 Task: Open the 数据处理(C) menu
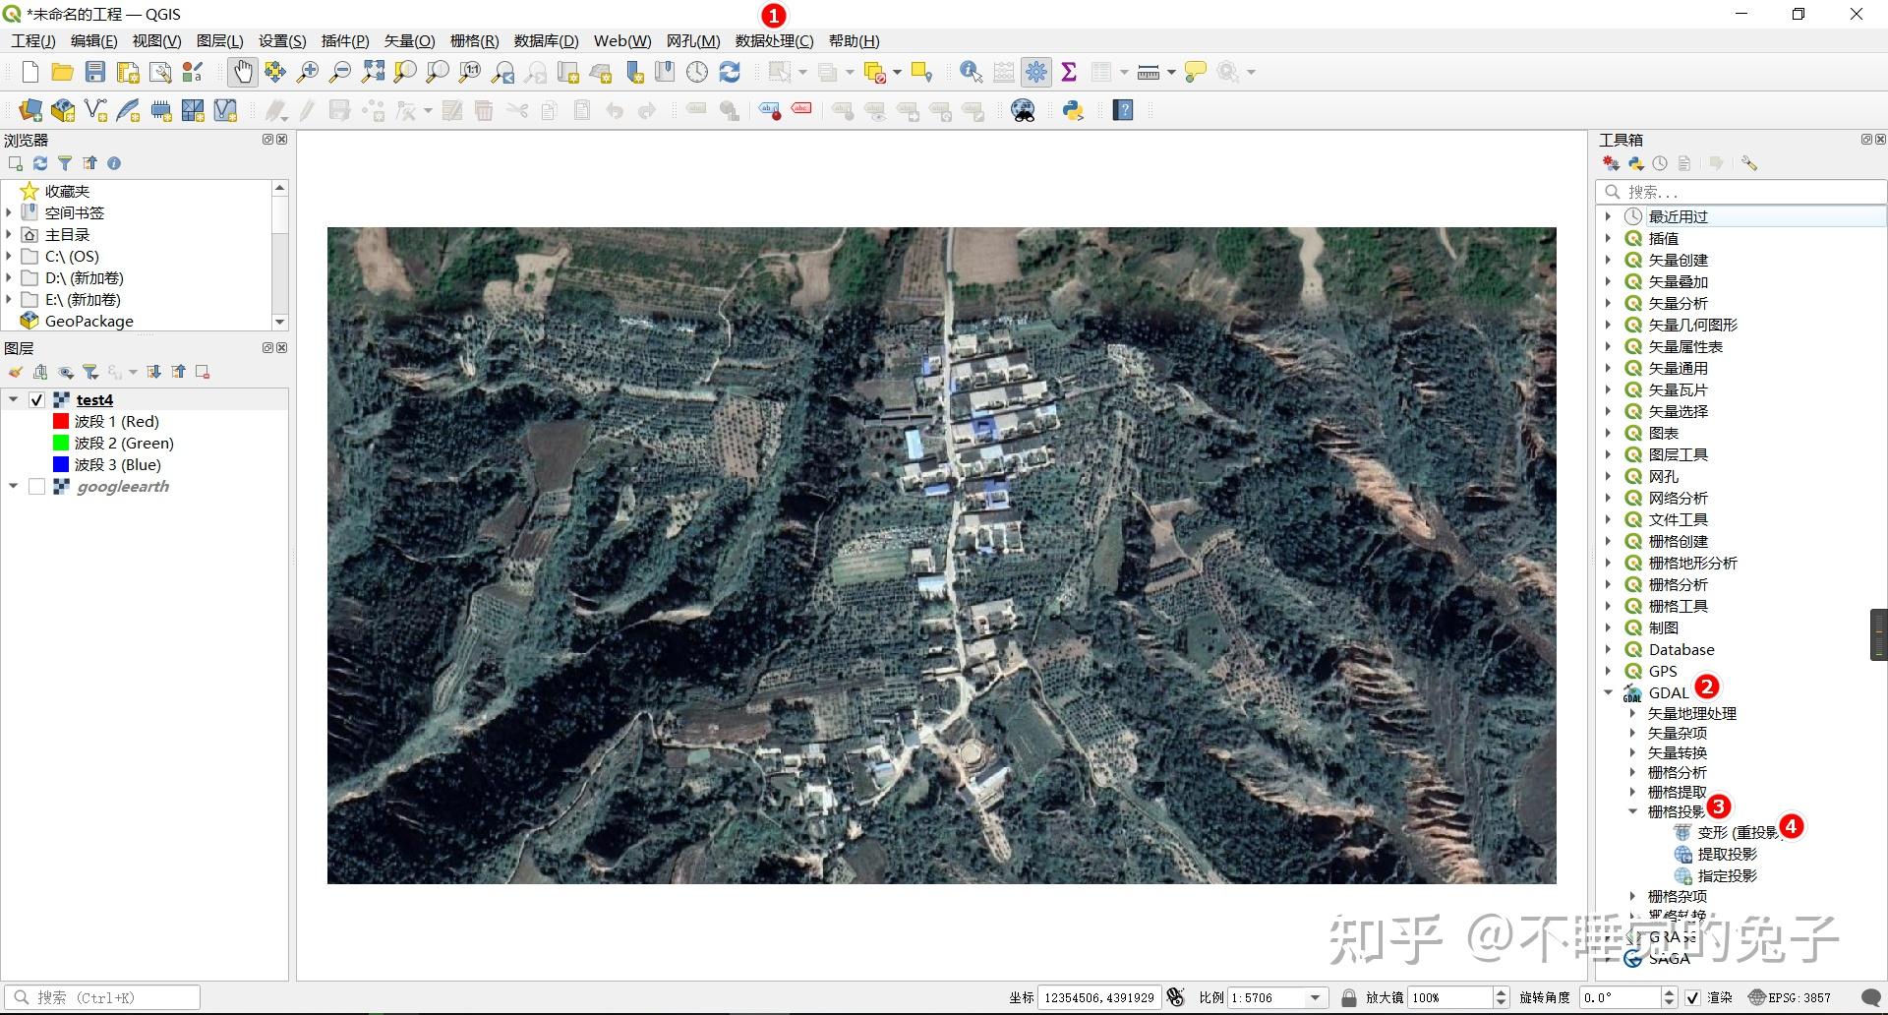point(773,40)
